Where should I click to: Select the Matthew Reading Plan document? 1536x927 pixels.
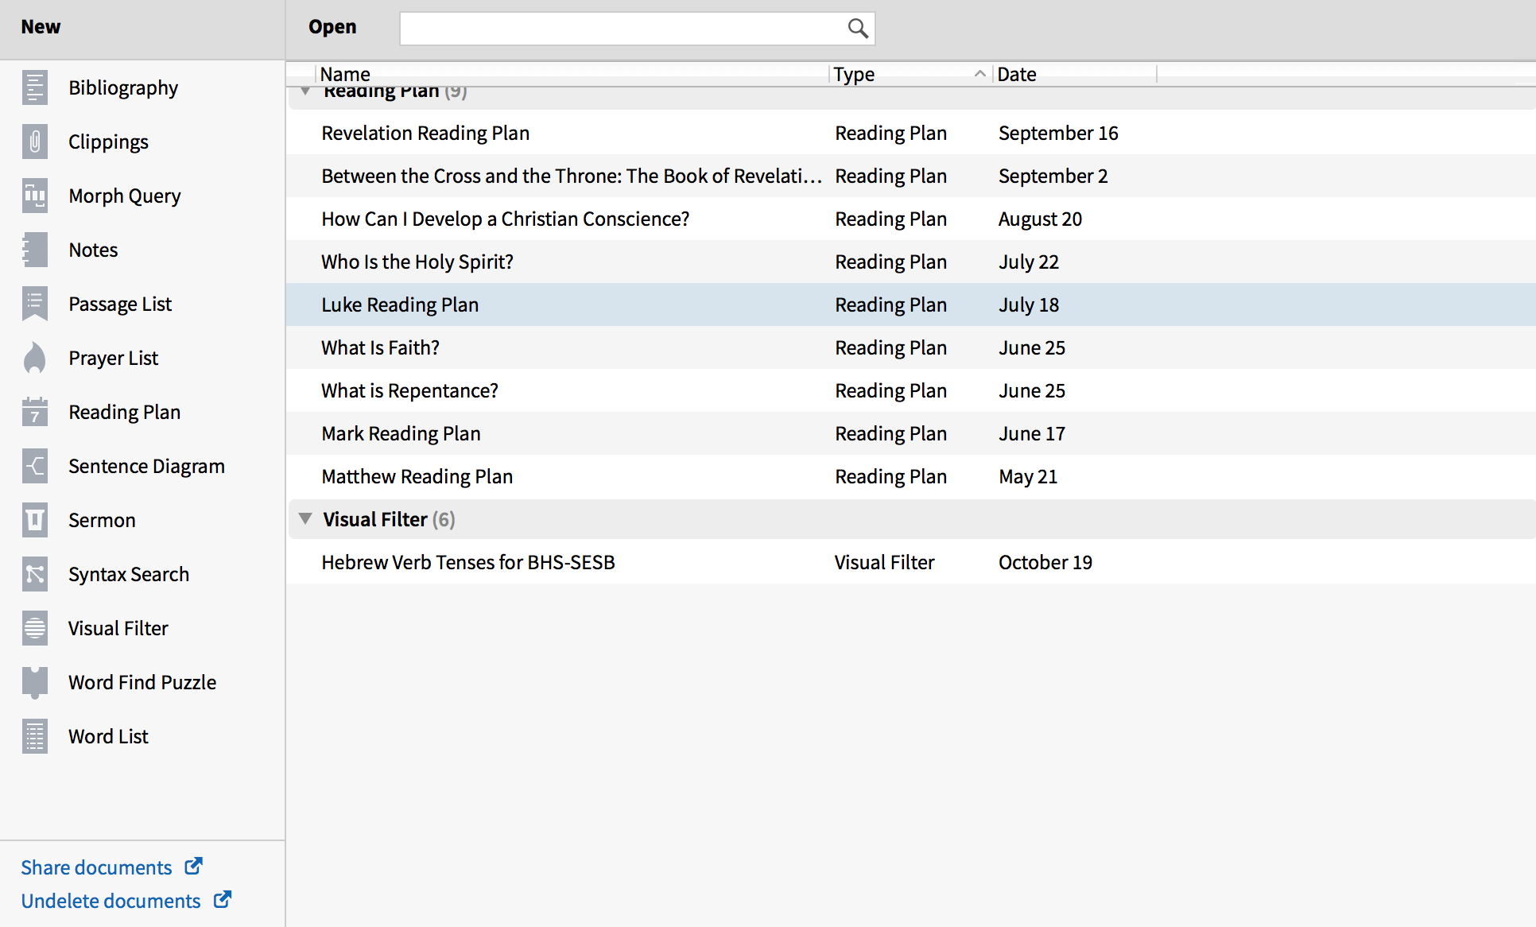coord(417,476)
